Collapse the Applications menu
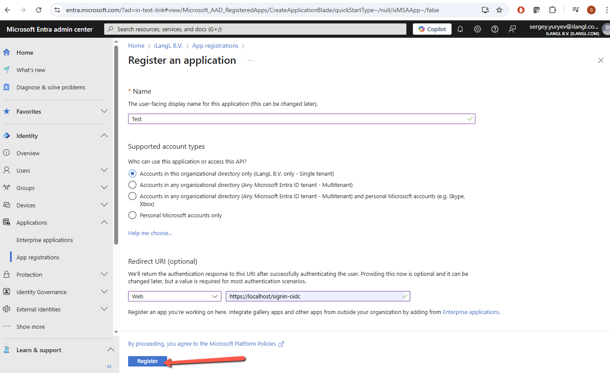 (x=104, y=222)
